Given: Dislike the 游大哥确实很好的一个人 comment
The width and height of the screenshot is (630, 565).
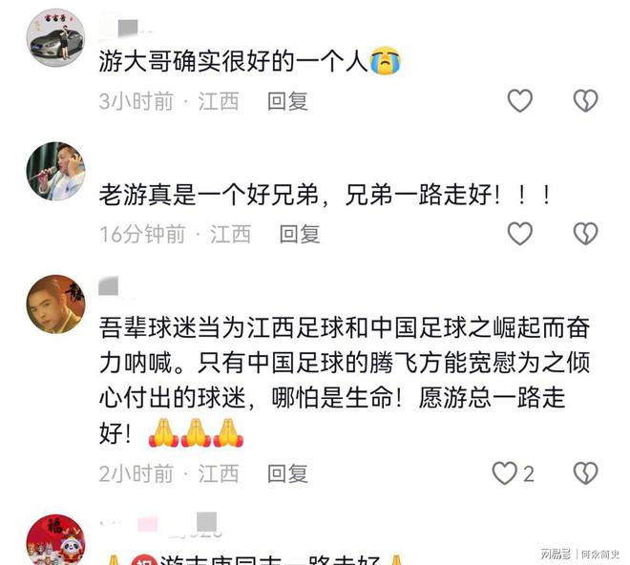Looking at the screenshot, I should (x=585, y=100).
